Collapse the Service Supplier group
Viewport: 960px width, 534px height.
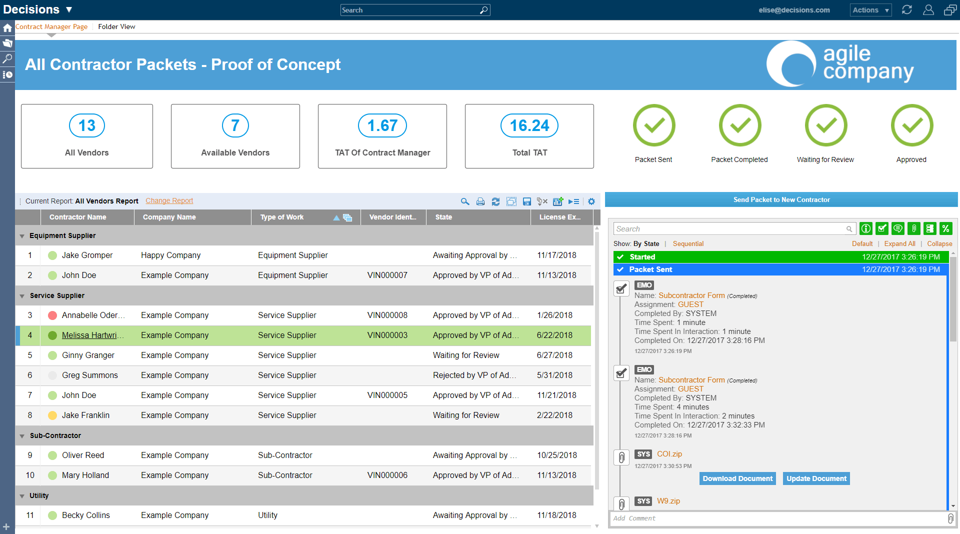[x=22, y=296]
